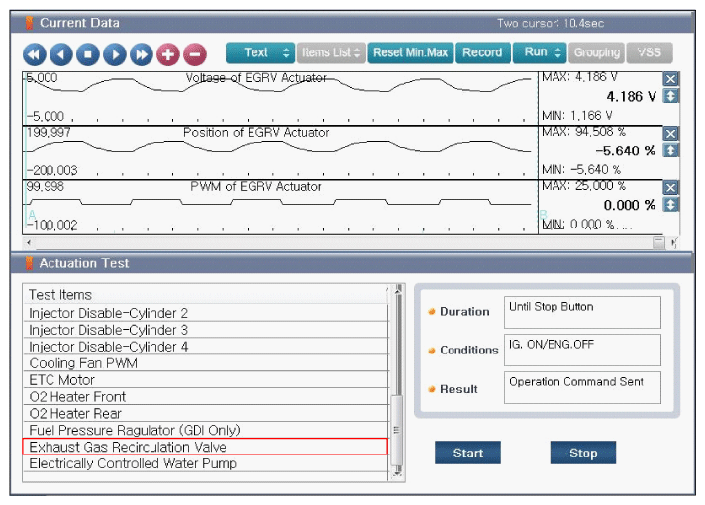Click the red minus zoom icon
This screenshot has height=505, width=705.
(x=195, y=54)
